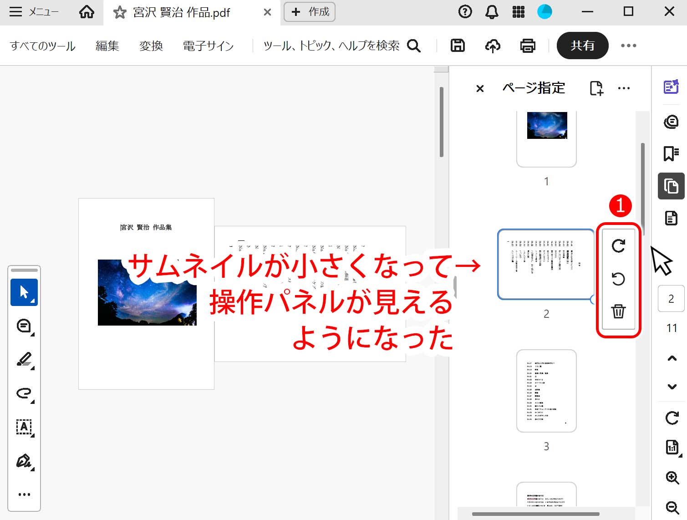
Task: Open the document page icon in right rail
Action: click(x=671, y=218)
